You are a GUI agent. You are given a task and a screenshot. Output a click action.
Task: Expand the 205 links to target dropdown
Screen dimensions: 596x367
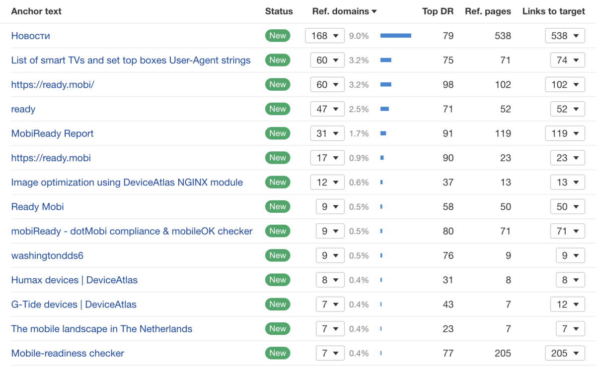[565, 353]
